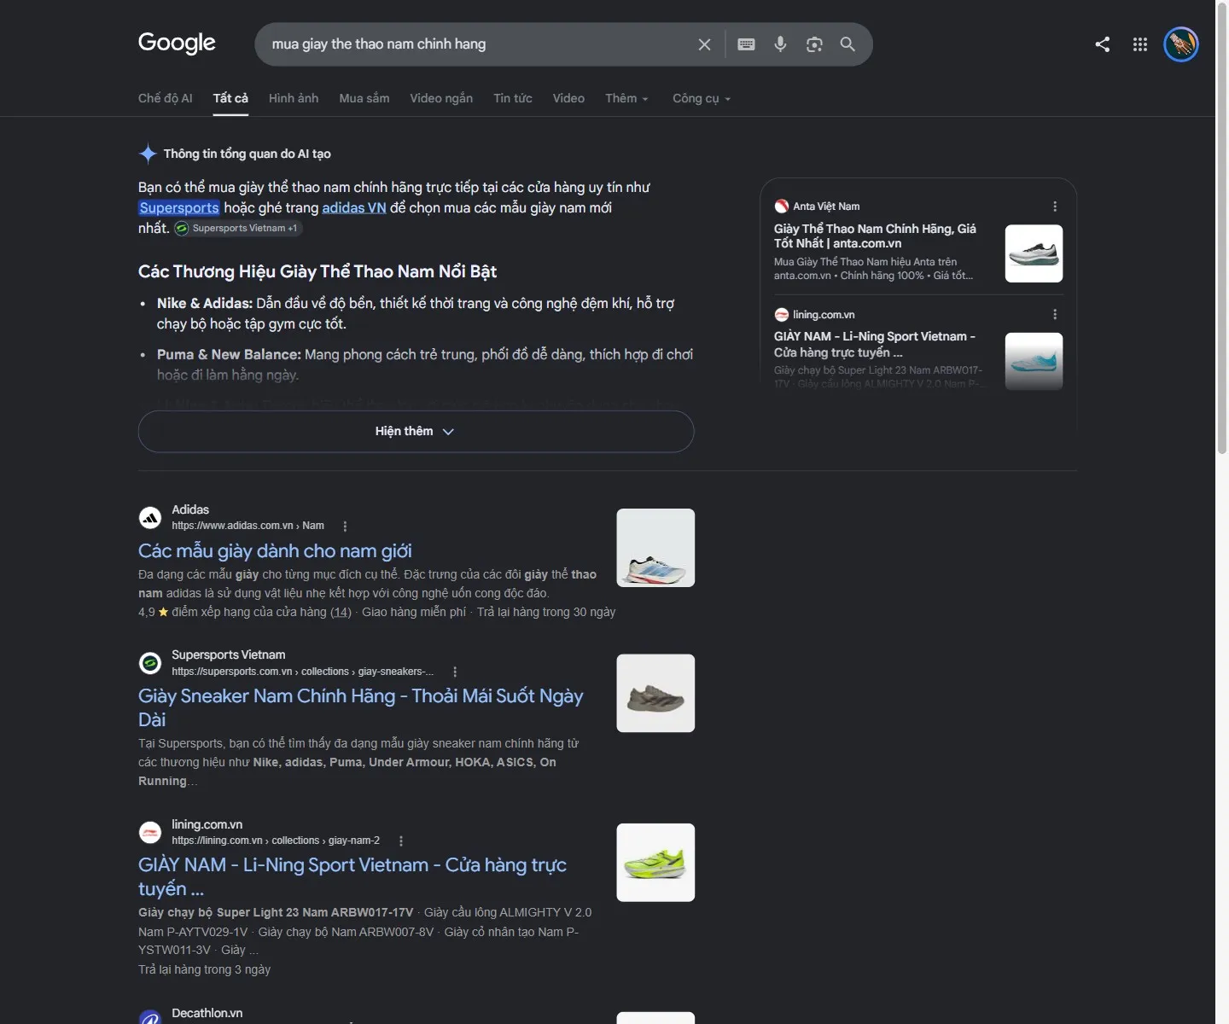Click the Anta Việt Nam card shoe thumbnail
Viewport: 1229px width, 1024px height.
[1034, 253]
